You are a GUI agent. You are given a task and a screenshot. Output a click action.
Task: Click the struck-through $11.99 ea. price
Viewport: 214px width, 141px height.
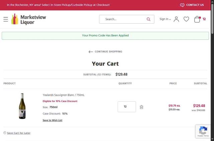pyautogui.click(x=174, y=110)
